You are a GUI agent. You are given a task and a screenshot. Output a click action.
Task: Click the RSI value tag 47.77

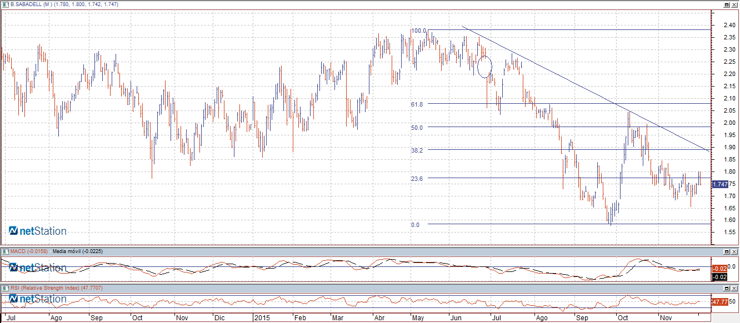(x=719, y=302)
